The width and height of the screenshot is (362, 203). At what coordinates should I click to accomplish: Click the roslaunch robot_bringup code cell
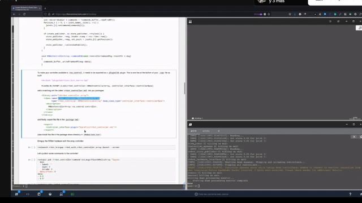tap(106, 147)
